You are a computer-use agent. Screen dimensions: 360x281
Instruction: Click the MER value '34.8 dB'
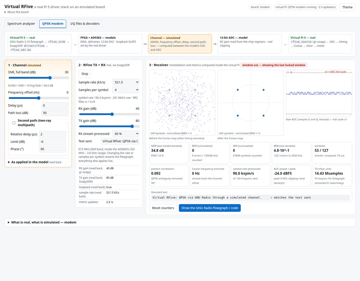click(x=158, y=150)
